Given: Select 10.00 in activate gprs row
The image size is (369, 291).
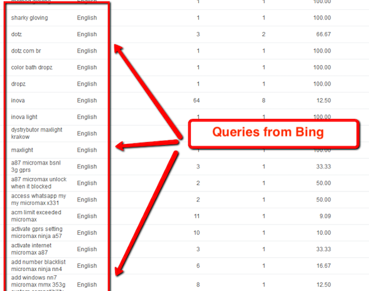Looking at the screenshot, I should click(x=324, y=233).
